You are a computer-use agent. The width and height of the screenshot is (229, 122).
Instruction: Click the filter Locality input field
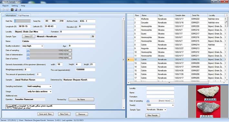click(160, 88)
